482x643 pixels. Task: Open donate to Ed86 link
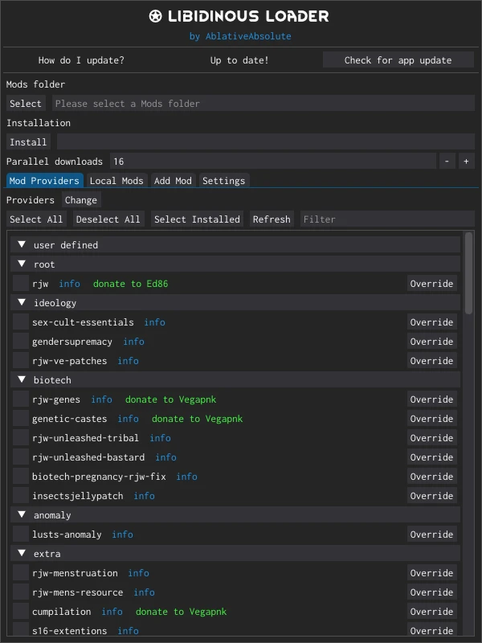point(130,284)
